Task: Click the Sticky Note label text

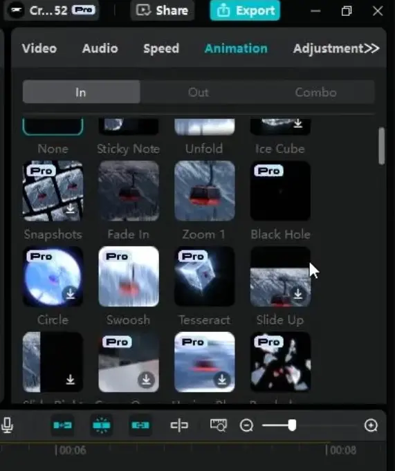Action: [128, 149]
